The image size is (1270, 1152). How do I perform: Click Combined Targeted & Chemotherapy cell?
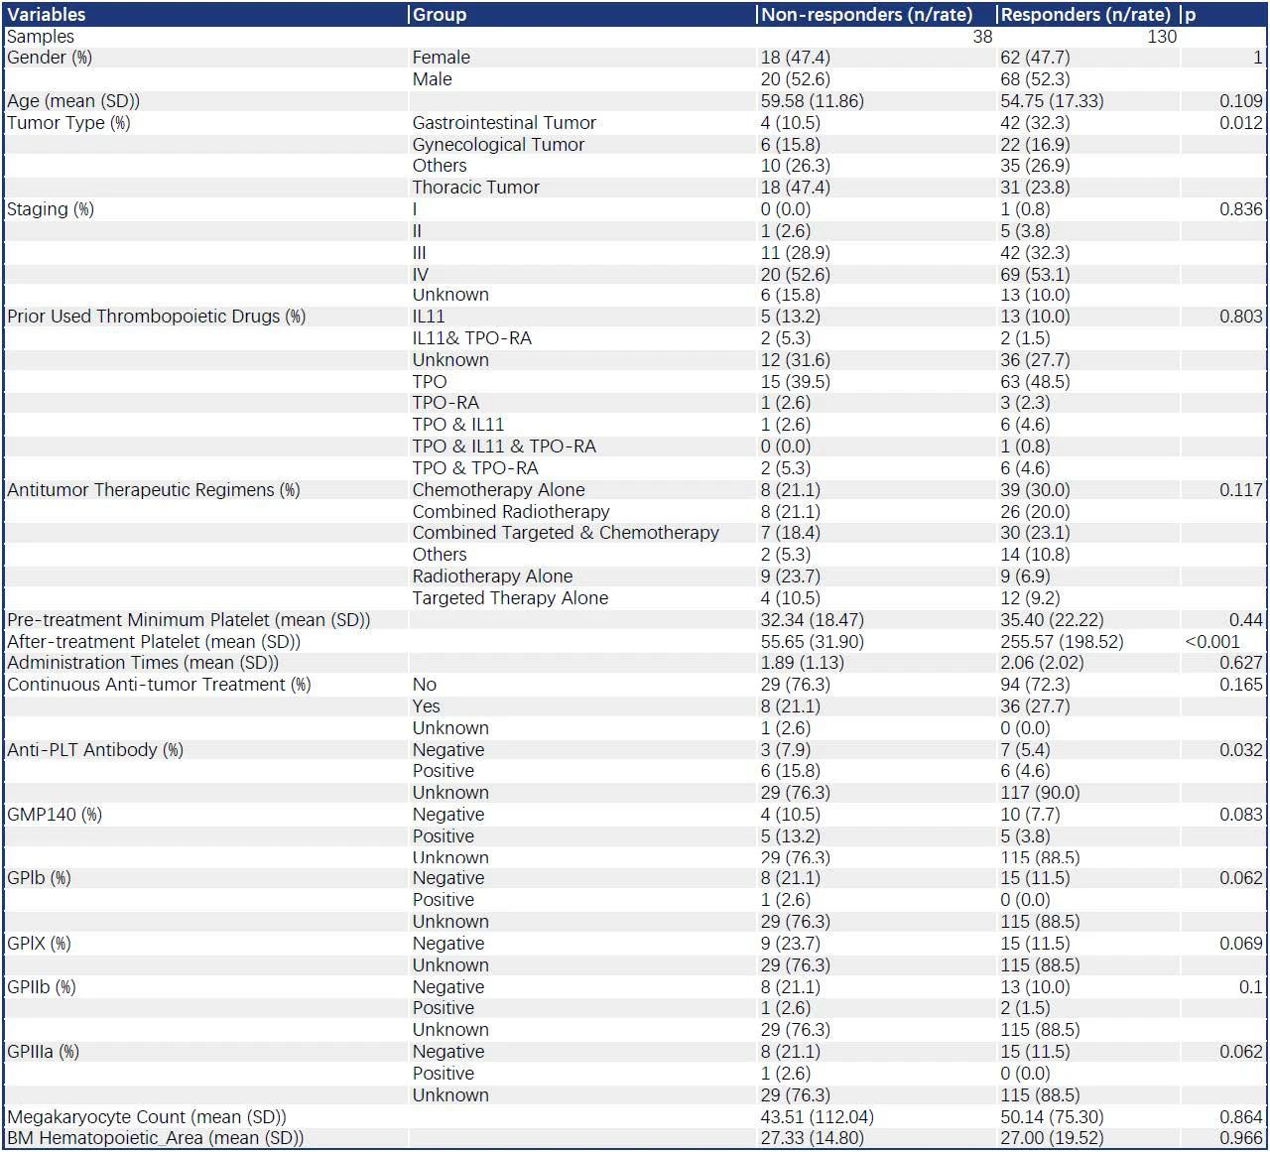567,533
